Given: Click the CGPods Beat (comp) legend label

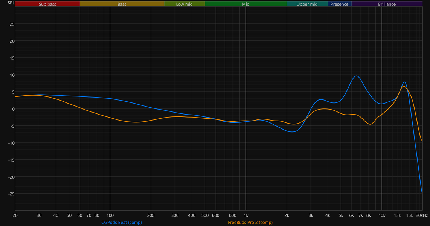Looking at the screenshot, I should (x=122, y=223).
